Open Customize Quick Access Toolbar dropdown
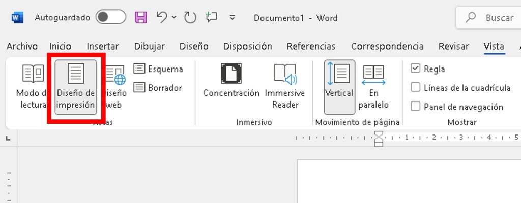This screenshot has width=521, height=203. tap(233, 18)
